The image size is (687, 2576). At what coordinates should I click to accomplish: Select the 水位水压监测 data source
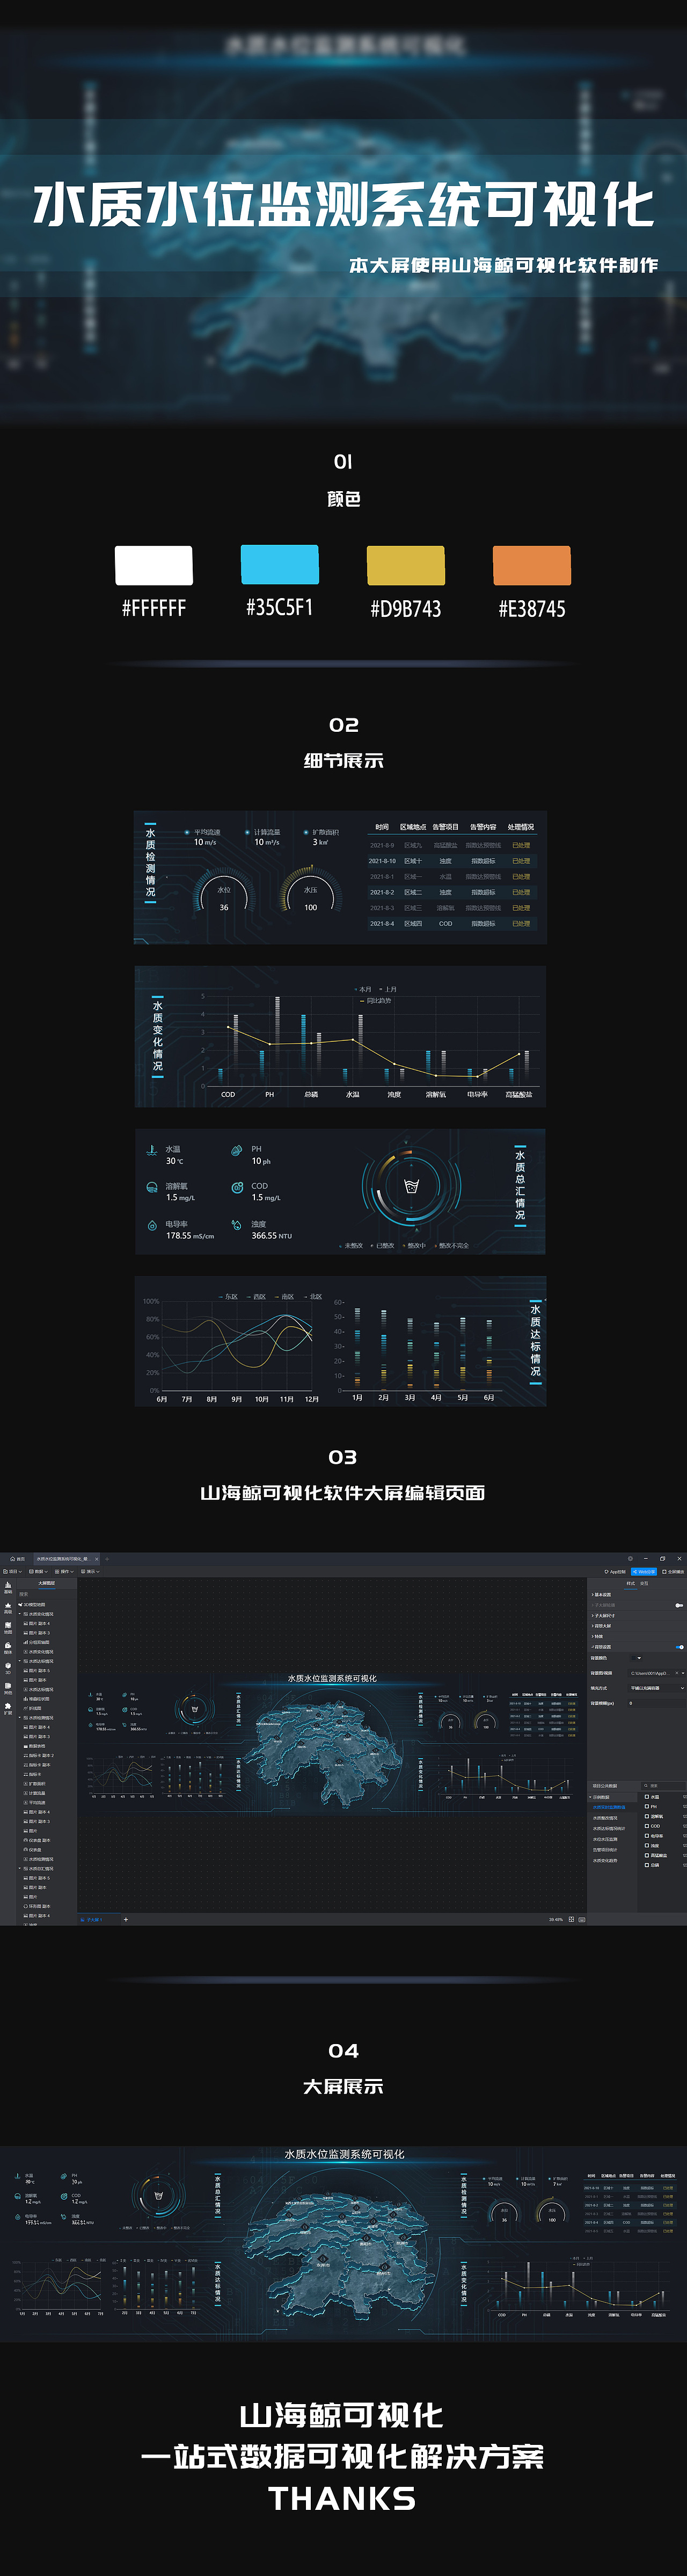point(605,1839)
